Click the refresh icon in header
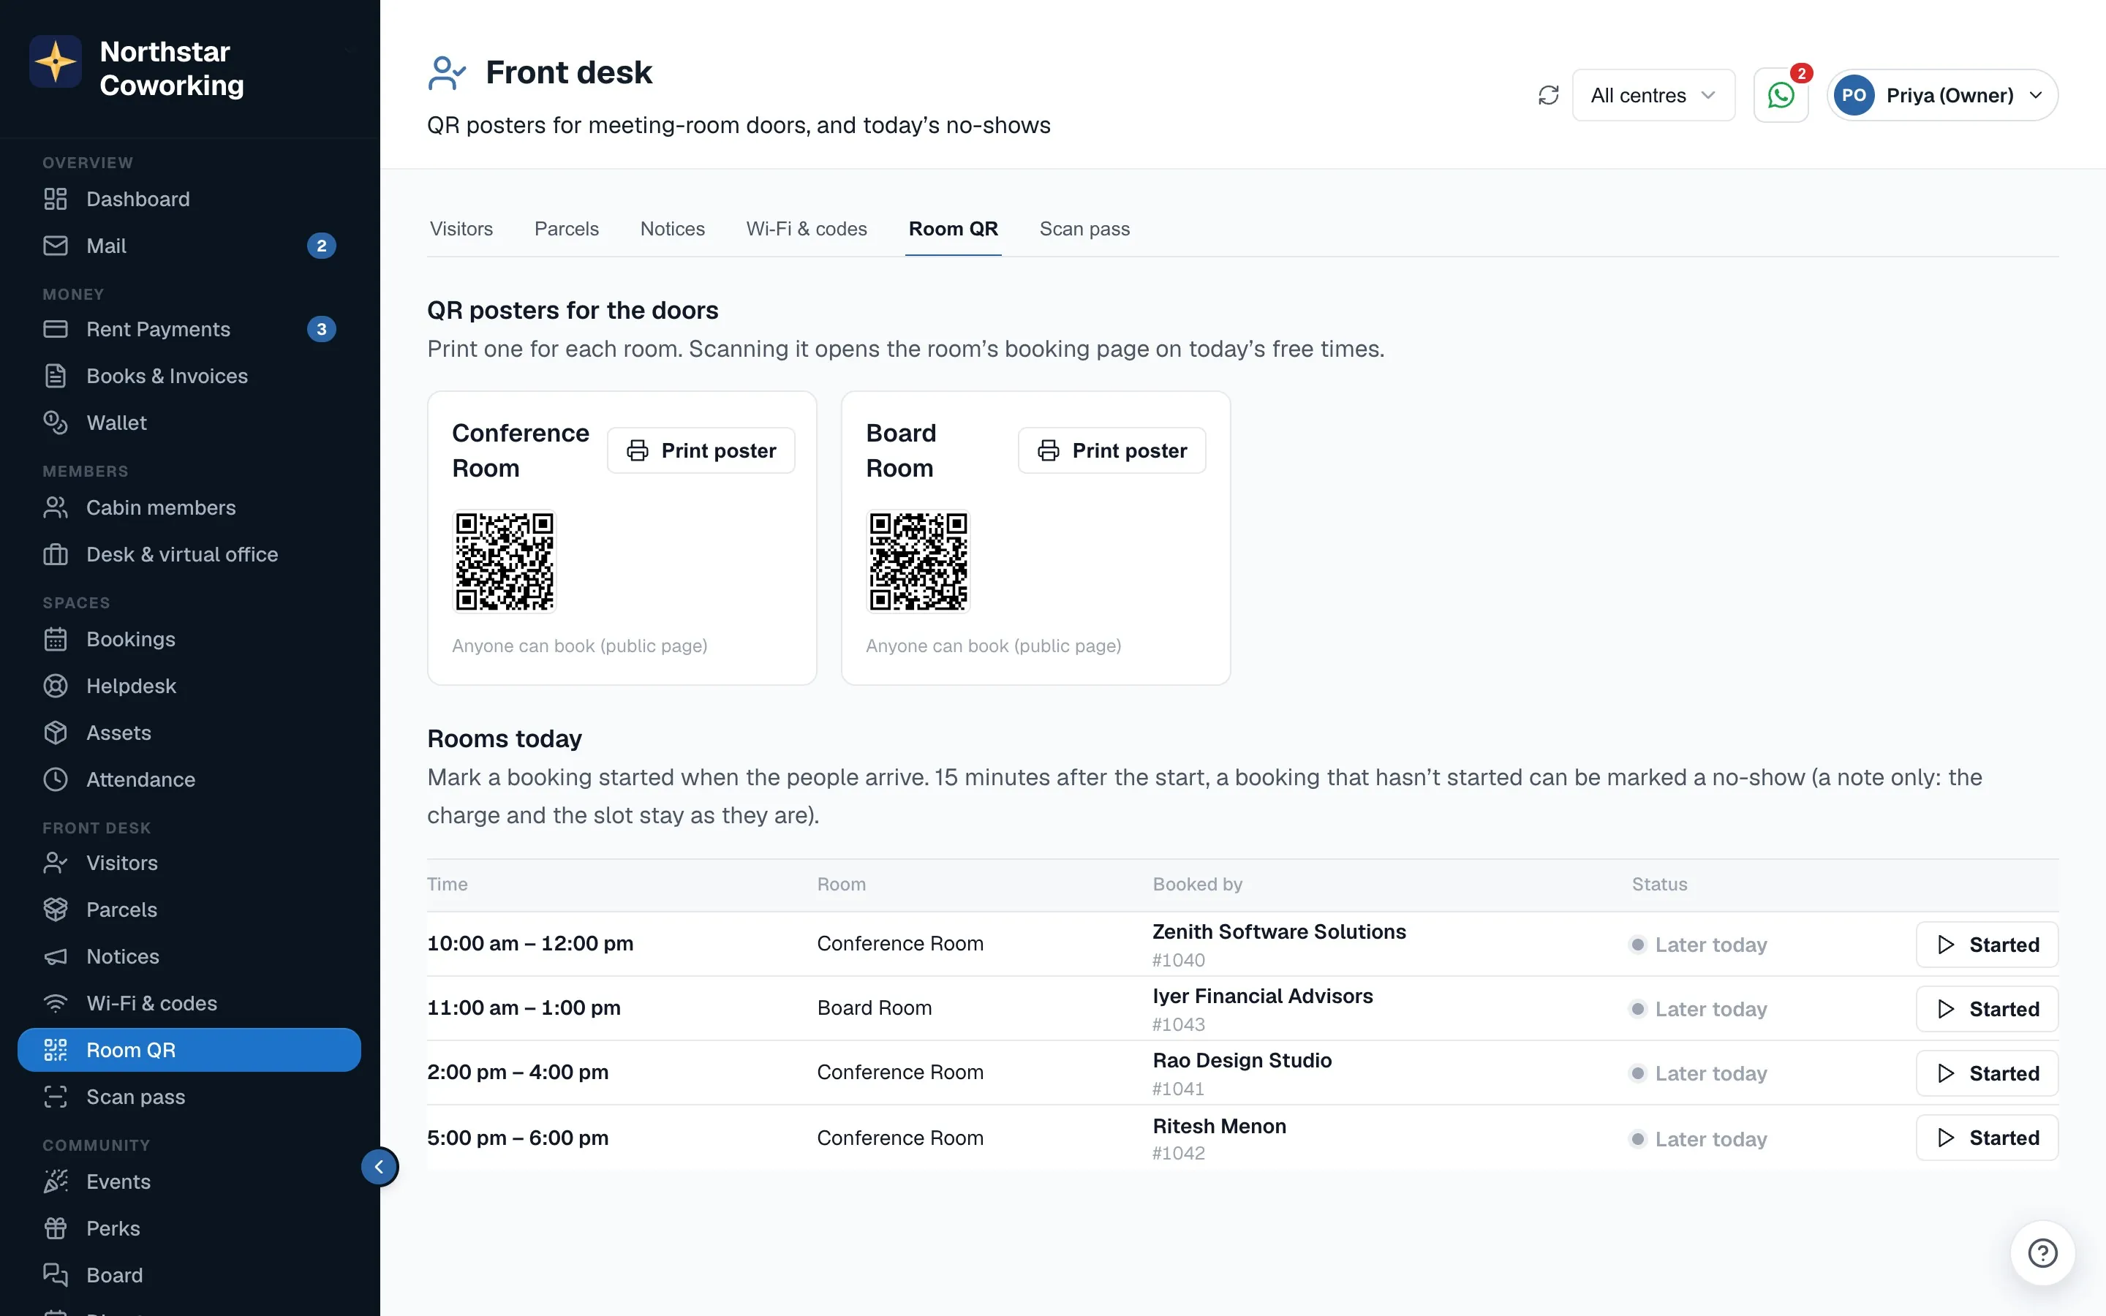 click(1548, 95)
